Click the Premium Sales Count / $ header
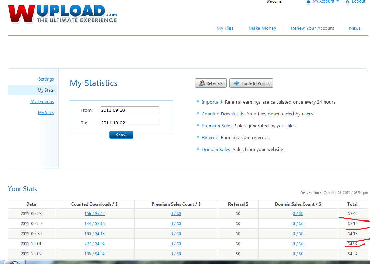This screenshot has height=264, width=370. point(176,204)
